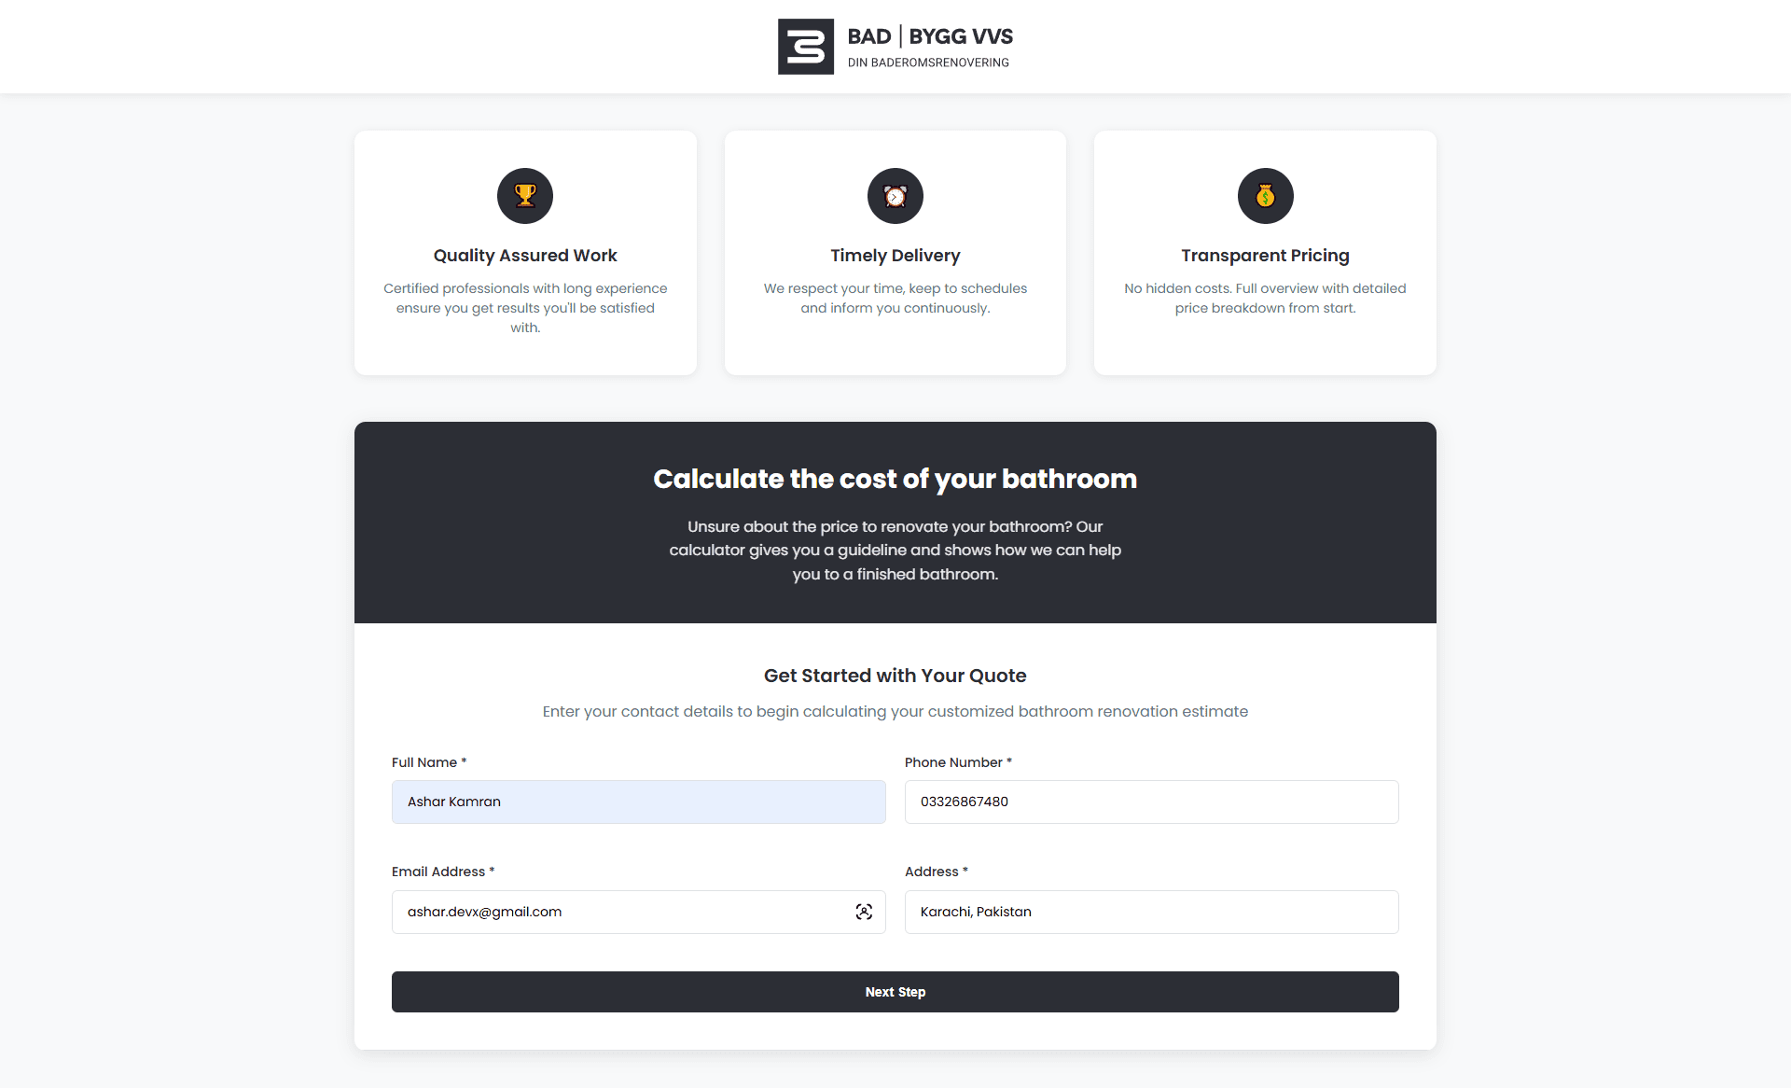Image resolution: width=1791 pixels, height=1088 pixels.
Task: Click the Transparent Pricing card heading
Action: (1266, 256)
